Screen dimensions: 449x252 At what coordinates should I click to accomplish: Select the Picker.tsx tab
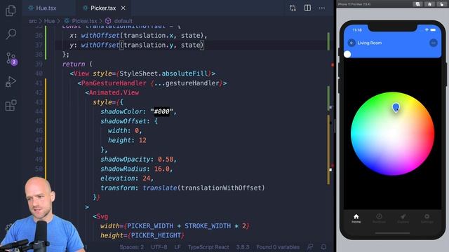pyautogui.click(x=103, y=8)
